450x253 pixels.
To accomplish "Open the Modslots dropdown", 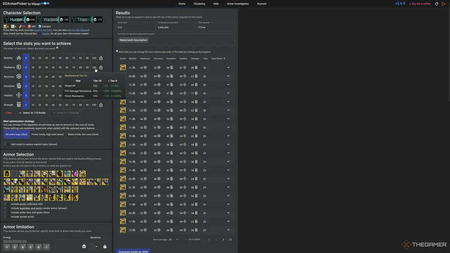I will 93,247.
